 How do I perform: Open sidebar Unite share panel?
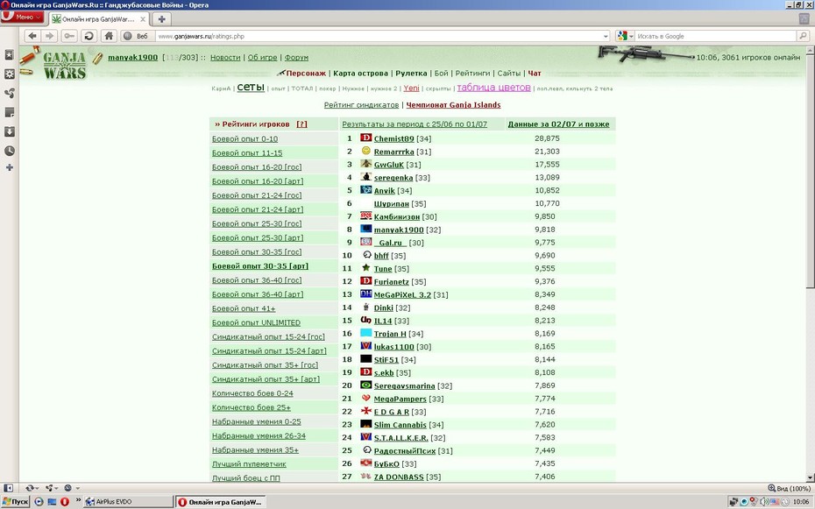pos(10,93)
